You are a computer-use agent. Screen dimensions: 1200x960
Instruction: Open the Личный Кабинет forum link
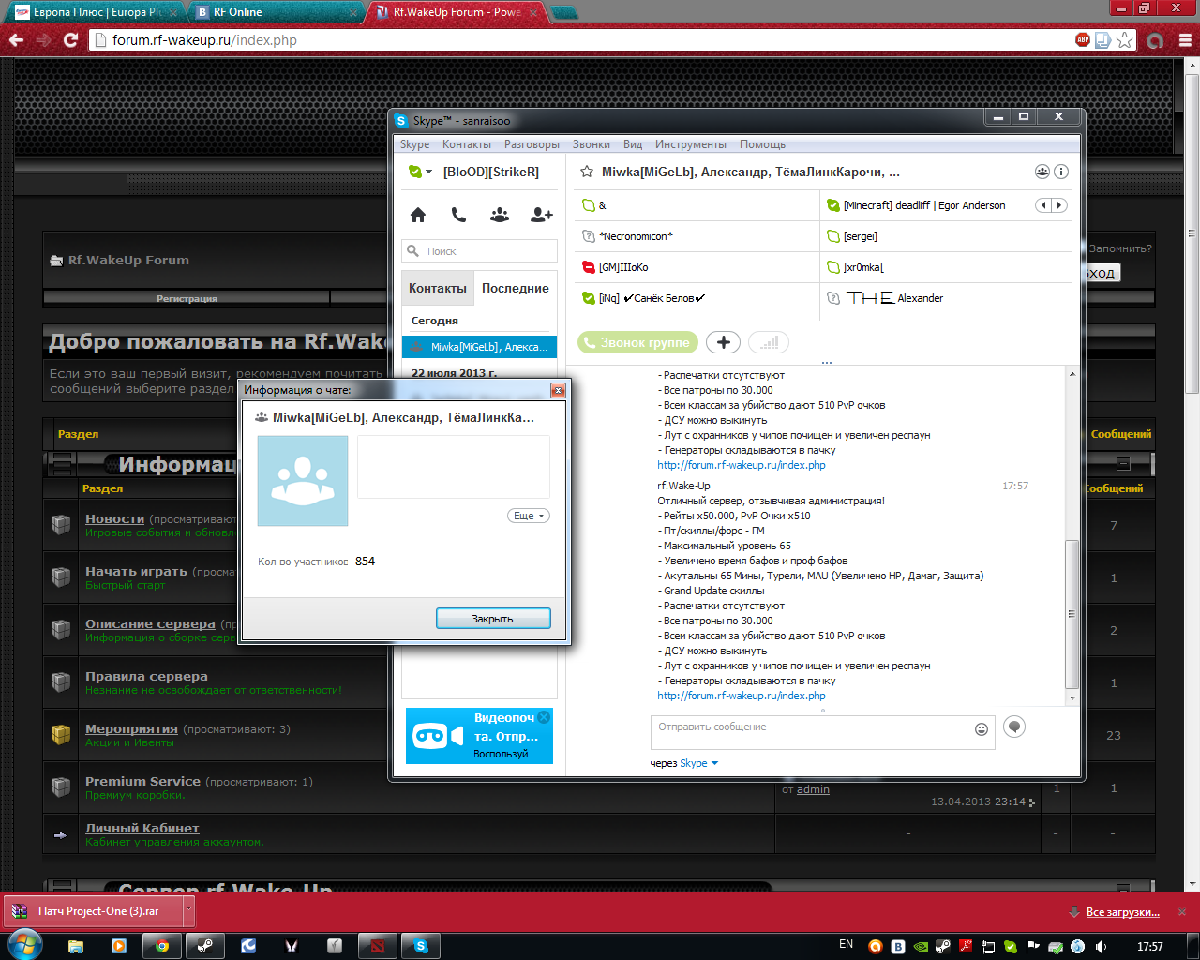142,828
